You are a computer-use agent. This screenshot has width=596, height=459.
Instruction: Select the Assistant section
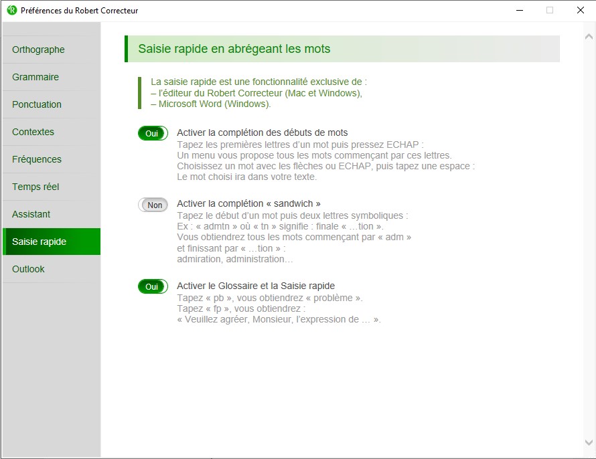point(52,214)
